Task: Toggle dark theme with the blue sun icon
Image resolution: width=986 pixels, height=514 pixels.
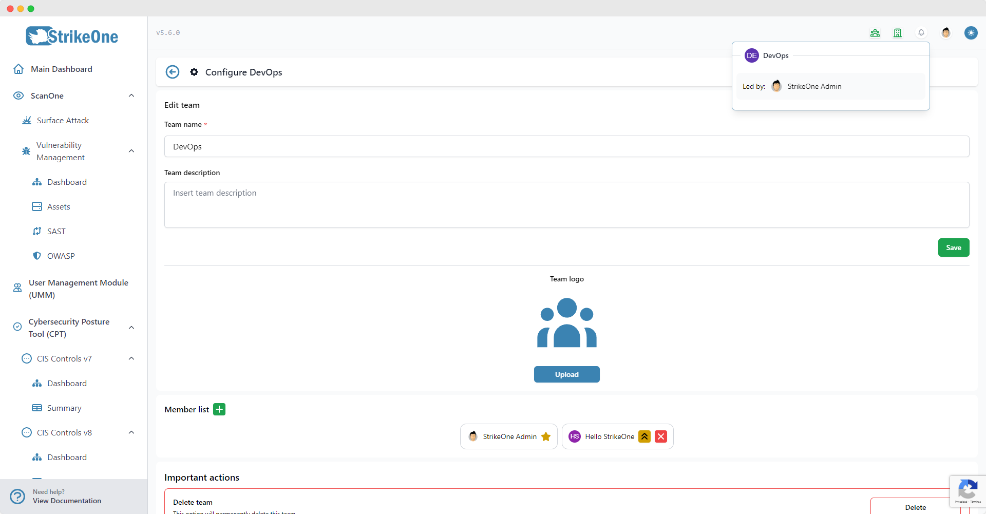Action: [x=972, y=32]
